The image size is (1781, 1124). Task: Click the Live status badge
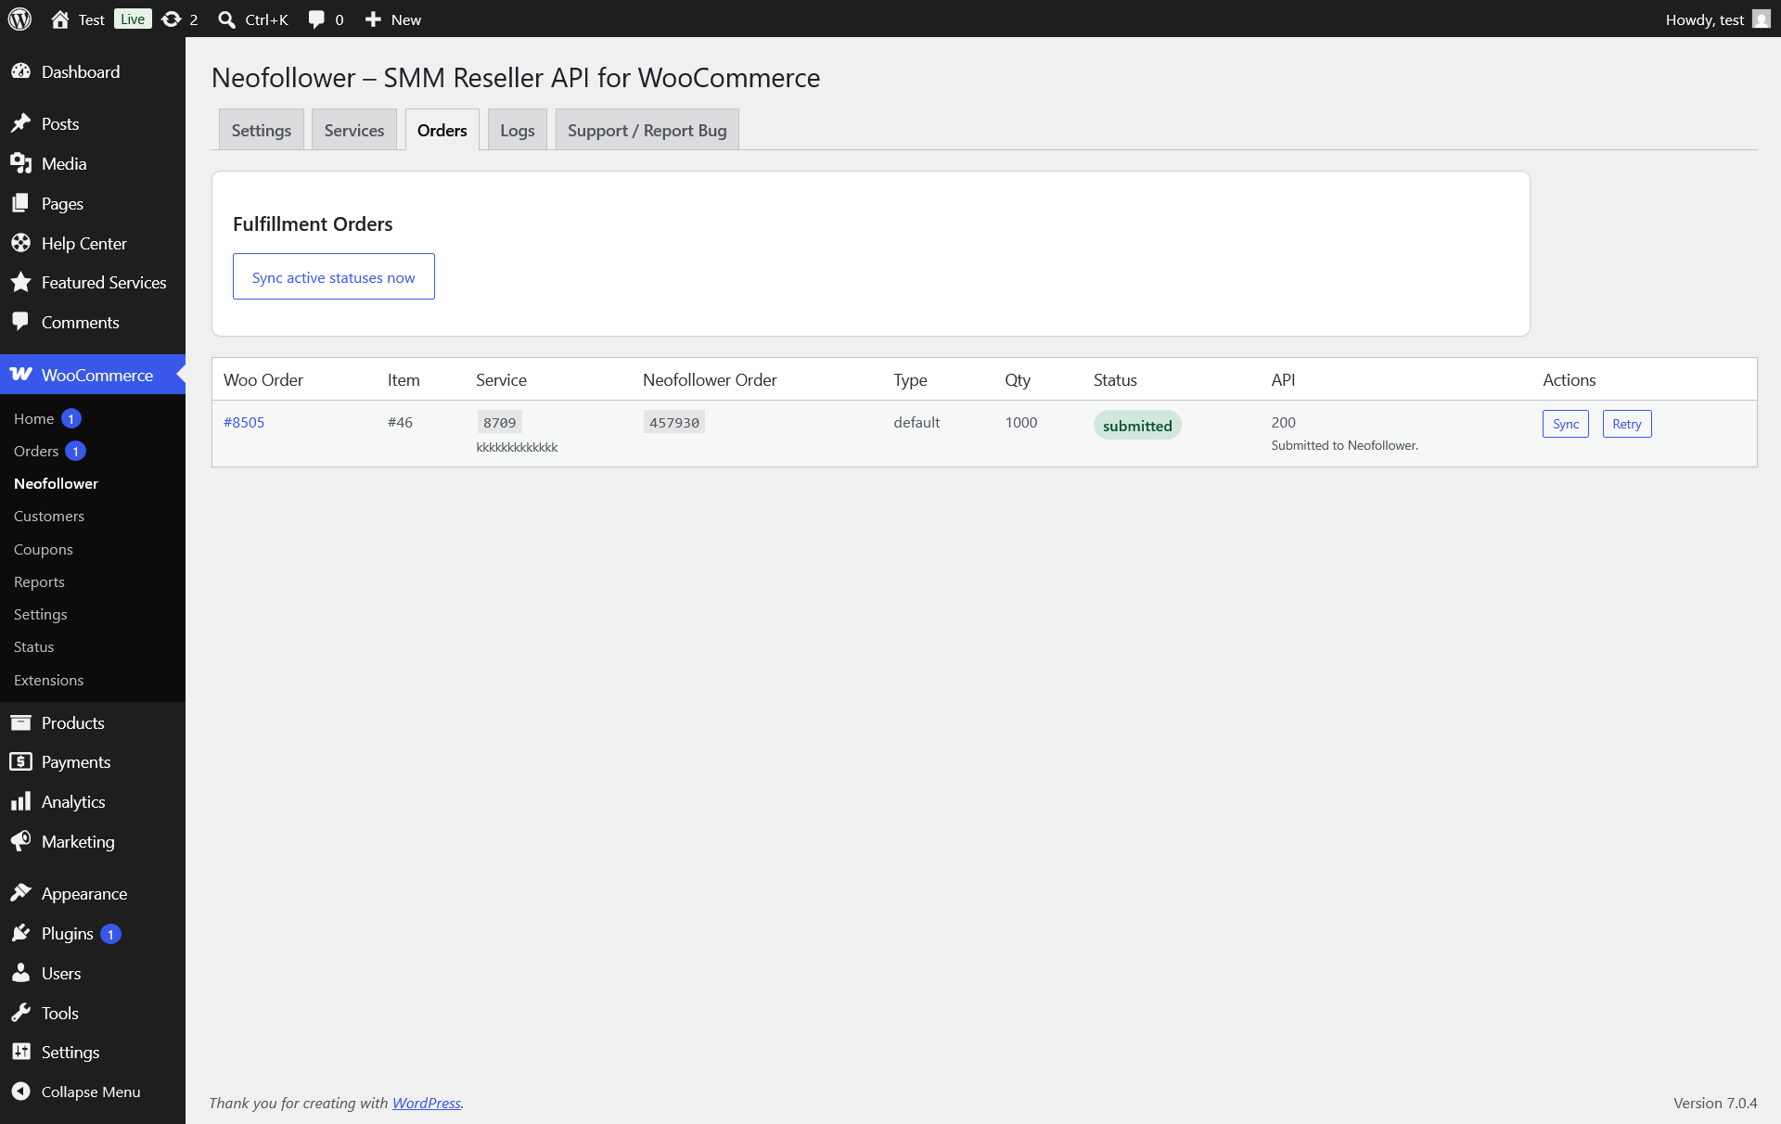(x=133, y=19)
